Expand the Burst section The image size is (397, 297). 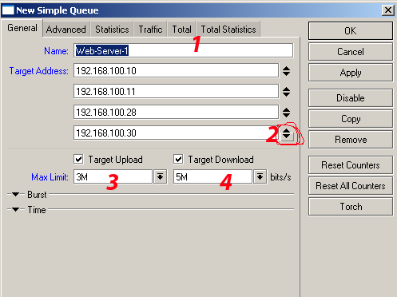tap(16, 195)
